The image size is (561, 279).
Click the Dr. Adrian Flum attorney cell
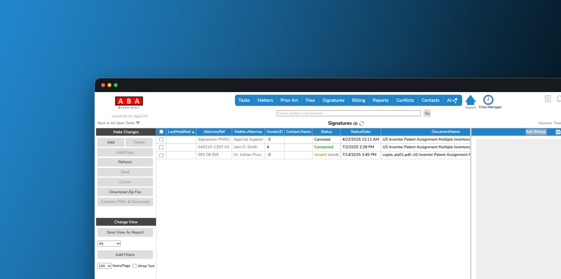click(248, 155)
